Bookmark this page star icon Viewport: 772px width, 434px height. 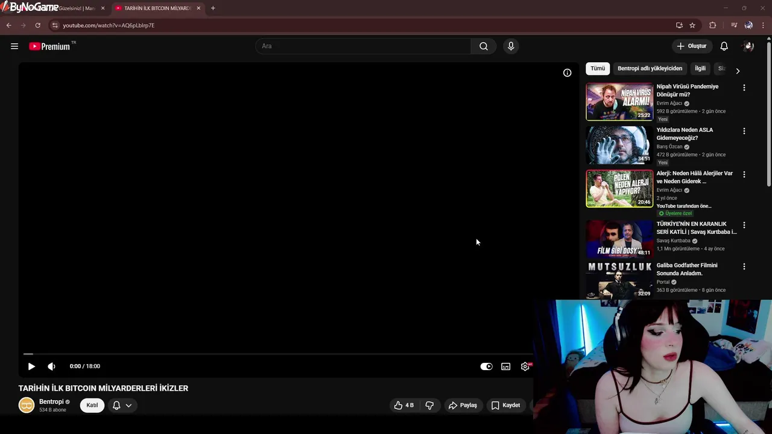(x=692, y=25)
